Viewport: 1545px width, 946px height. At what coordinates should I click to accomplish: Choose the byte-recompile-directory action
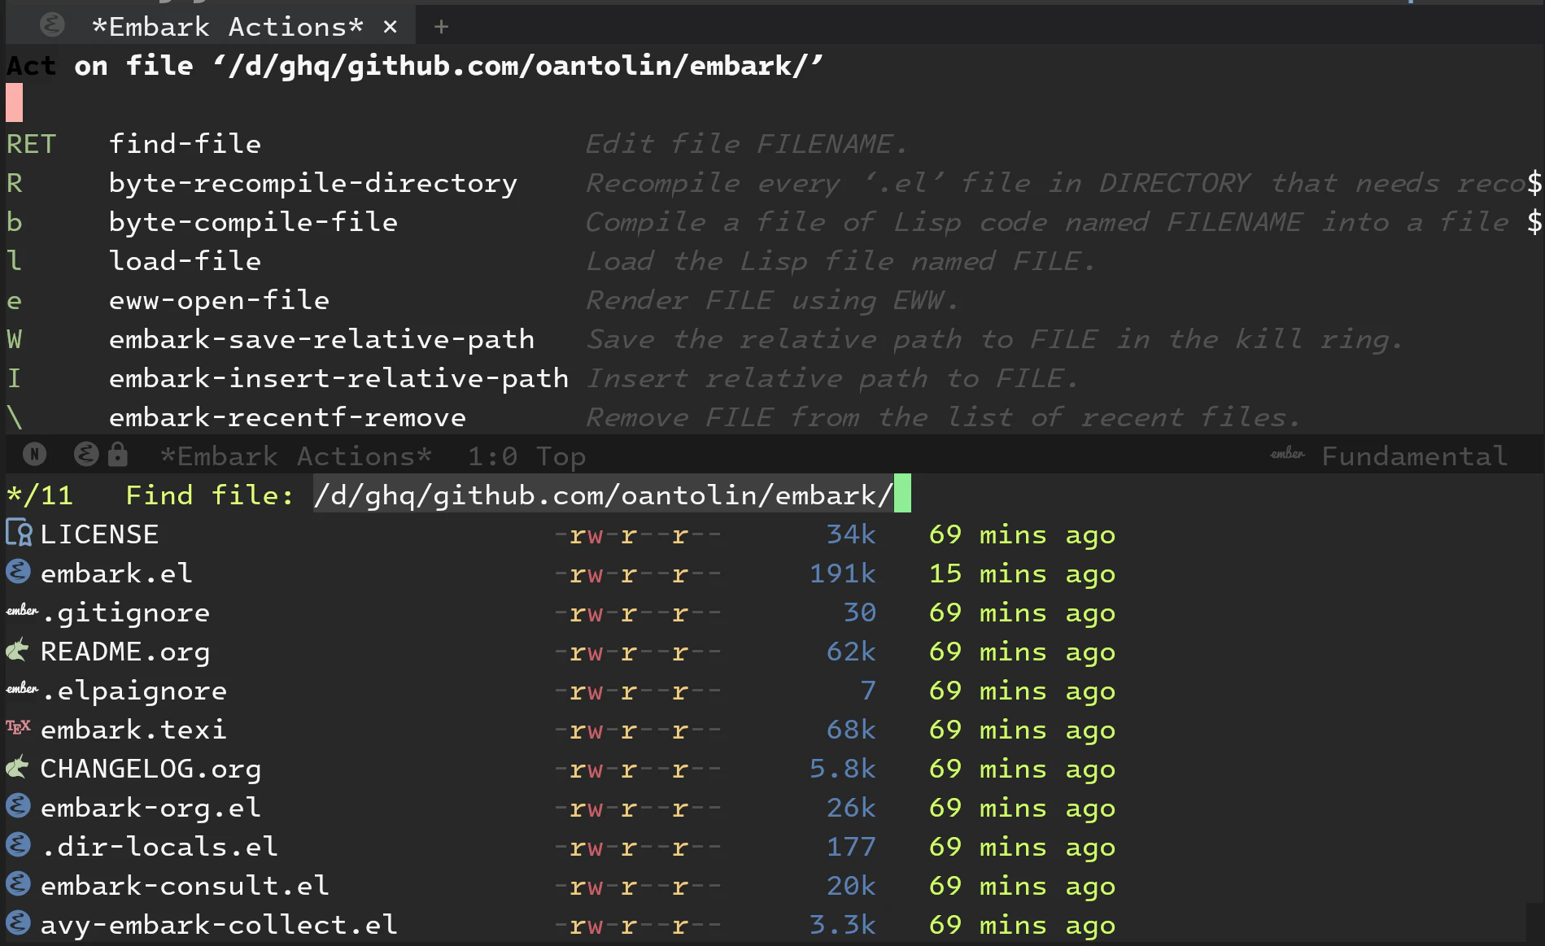click(x=313, y=184)
